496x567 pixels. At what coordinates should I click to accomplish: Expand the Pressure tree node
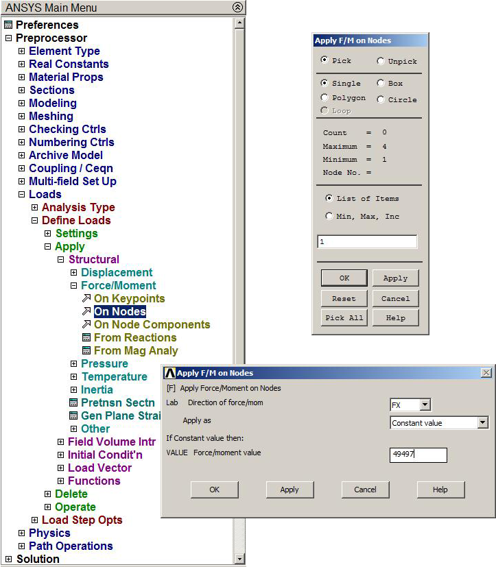pyautogui.click(x=74, y=364)
